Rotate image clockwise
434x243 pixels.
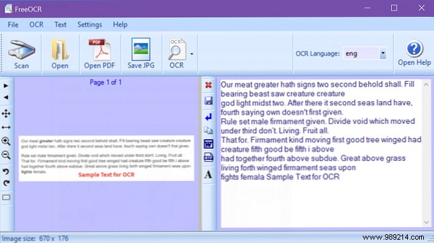pyautogui.click(x=6, y=183)
